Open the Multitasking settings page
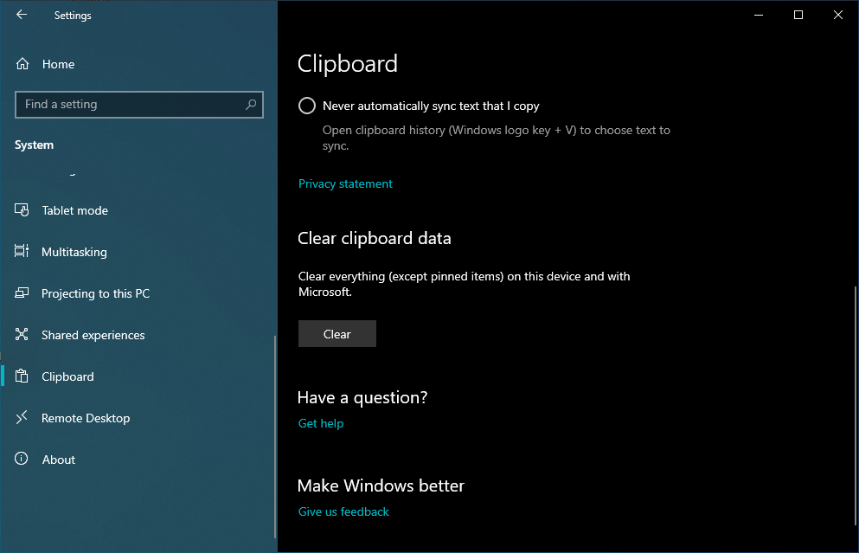Image resolution: width=859 pixels, height=553 pixels. tap(74, 252)
